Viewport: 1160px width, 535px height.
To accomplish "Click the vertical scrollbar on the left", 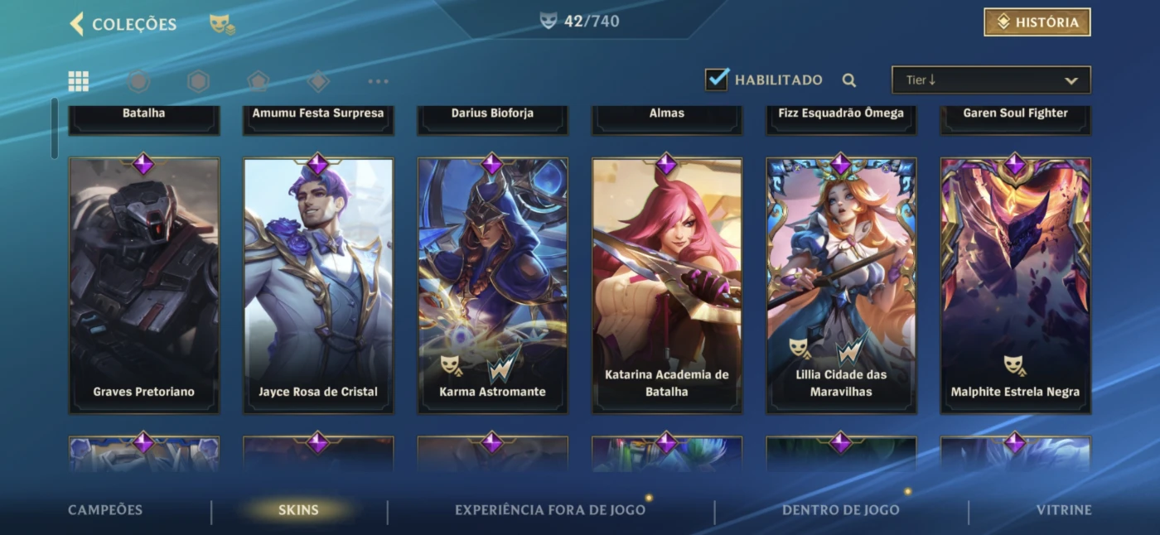I will pyautogui.click(x=55, y=128).
